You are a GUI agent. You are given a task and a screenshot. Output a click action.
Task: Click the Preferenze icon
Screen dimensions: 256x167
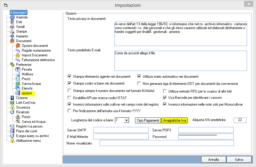(x=12, y=65)
